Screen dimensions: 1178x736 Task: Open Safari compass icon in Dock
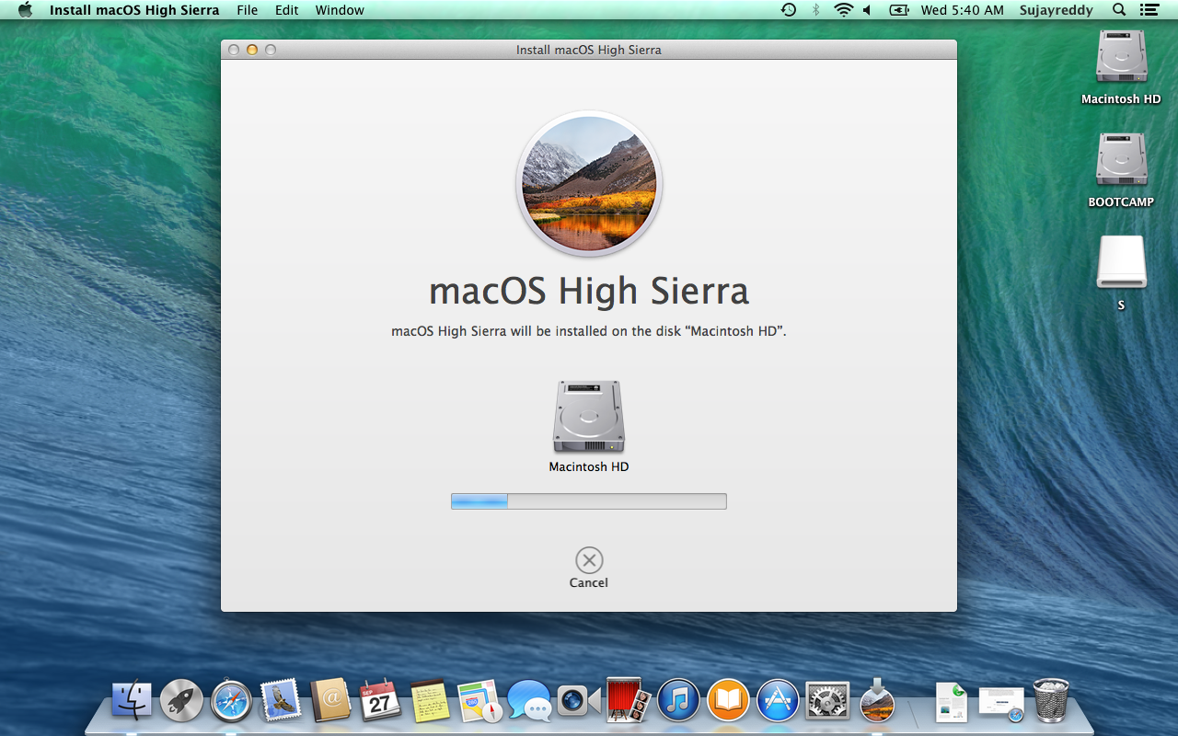pyautogui.click(x=231, y=701)
